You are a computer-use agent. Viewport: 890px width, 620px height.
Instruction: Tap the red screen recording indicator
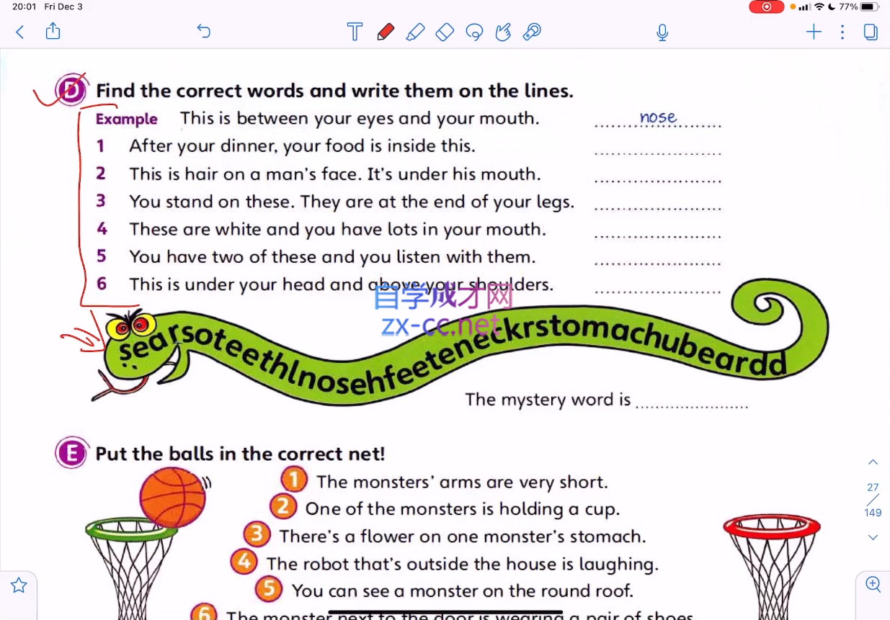point(766,6)
